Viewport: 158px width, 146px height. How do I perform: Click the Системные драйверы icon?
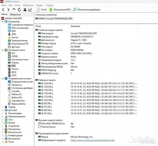[9, 88]
